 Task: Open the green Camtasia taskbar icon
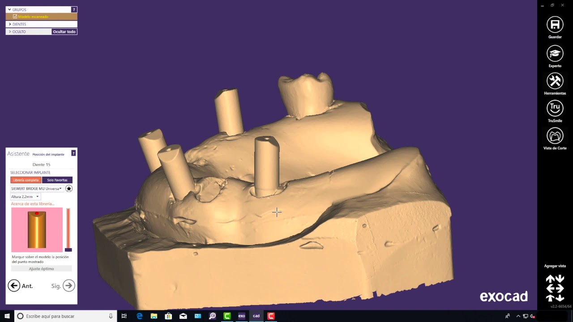(227, 316)
